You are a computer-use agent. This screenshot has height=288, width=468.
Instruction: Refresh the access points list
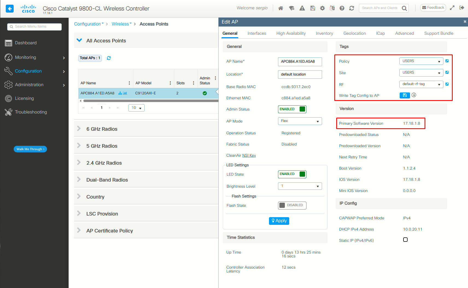click(109, 58)
